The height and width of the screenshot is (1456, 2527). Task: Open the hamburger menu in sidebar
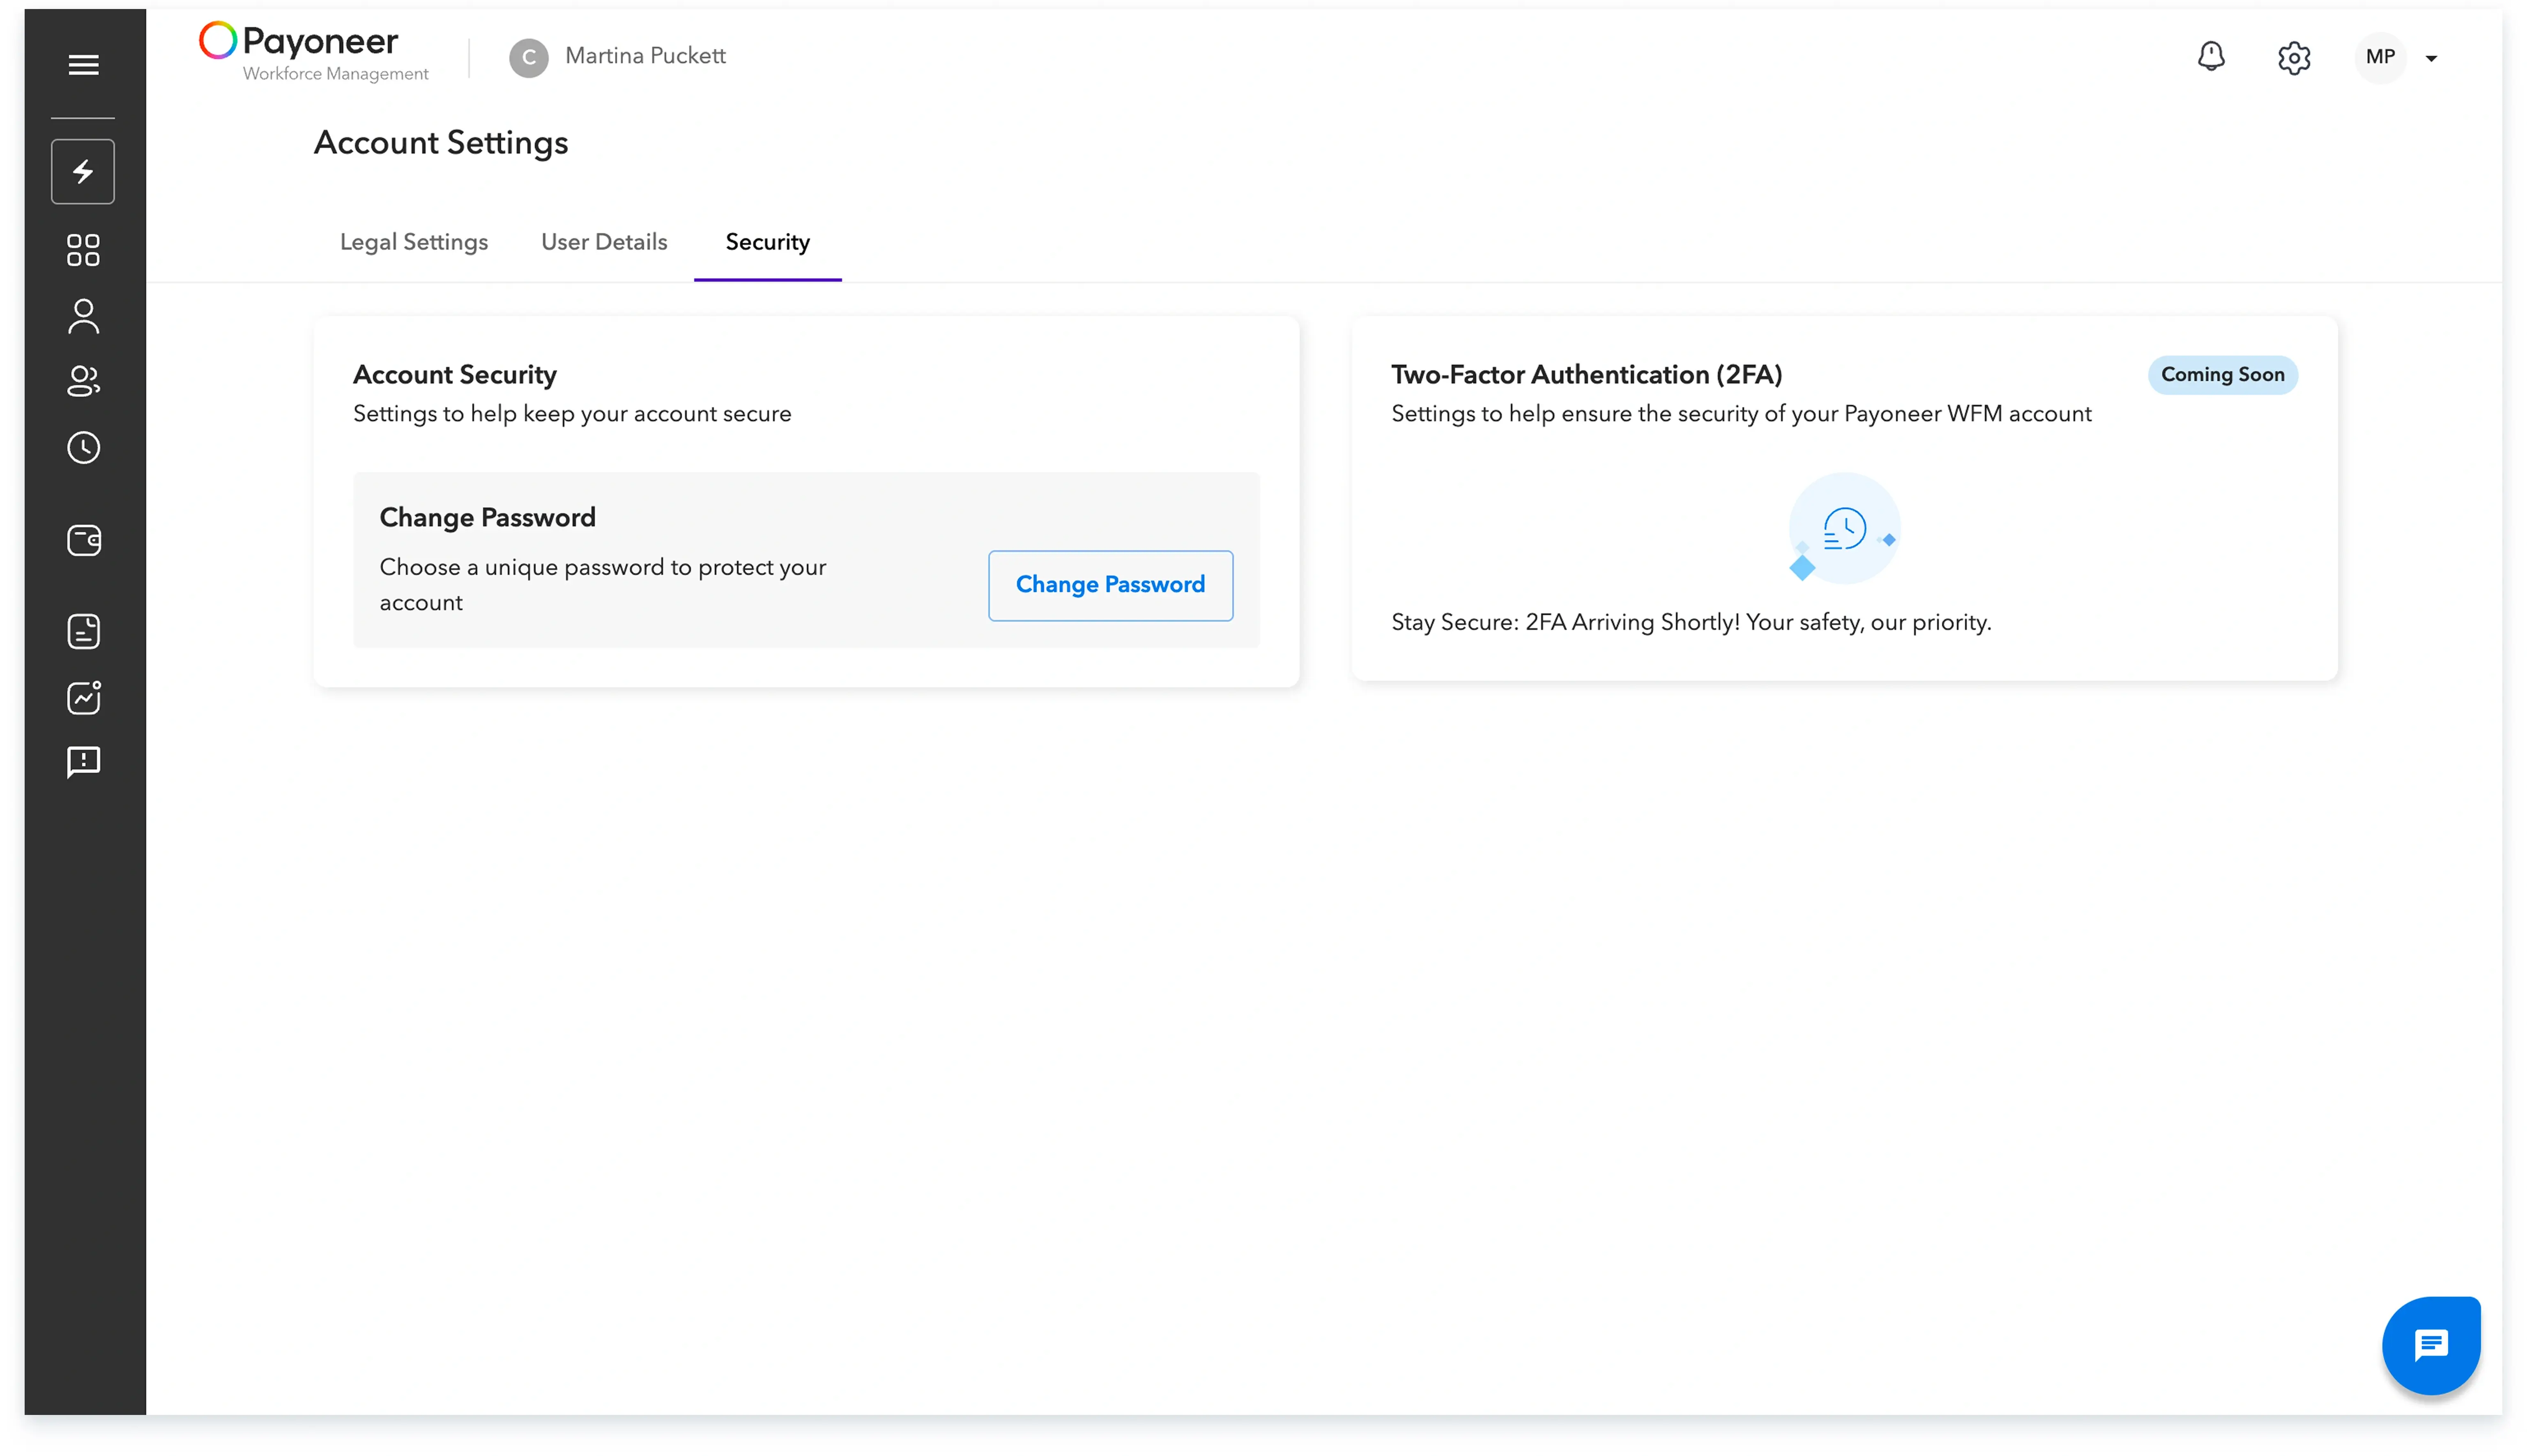pos(83,65)
